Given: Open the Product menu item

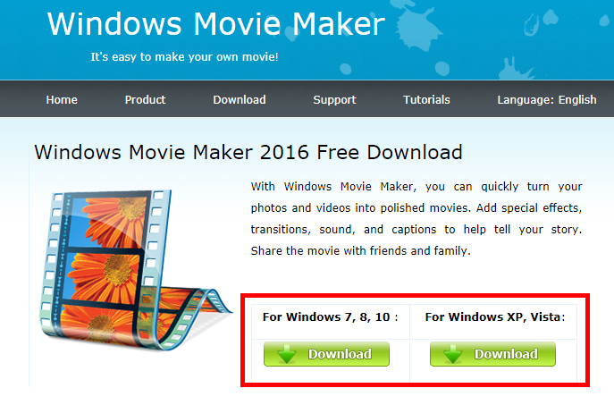Looking at the screenshot, I should click(146, 100).
